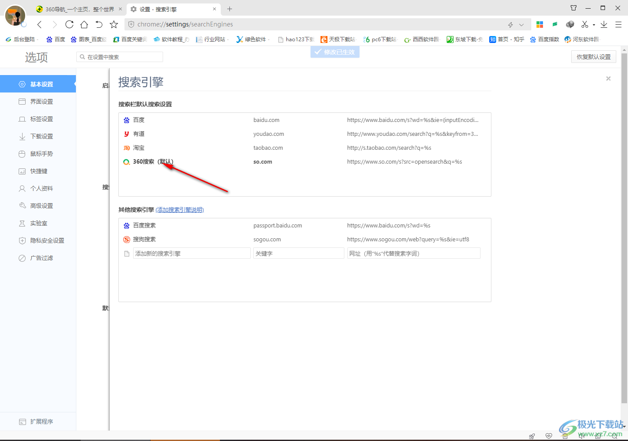Select the 360搜索 (默认) row

pyautogui.click(x=304, y=161)
